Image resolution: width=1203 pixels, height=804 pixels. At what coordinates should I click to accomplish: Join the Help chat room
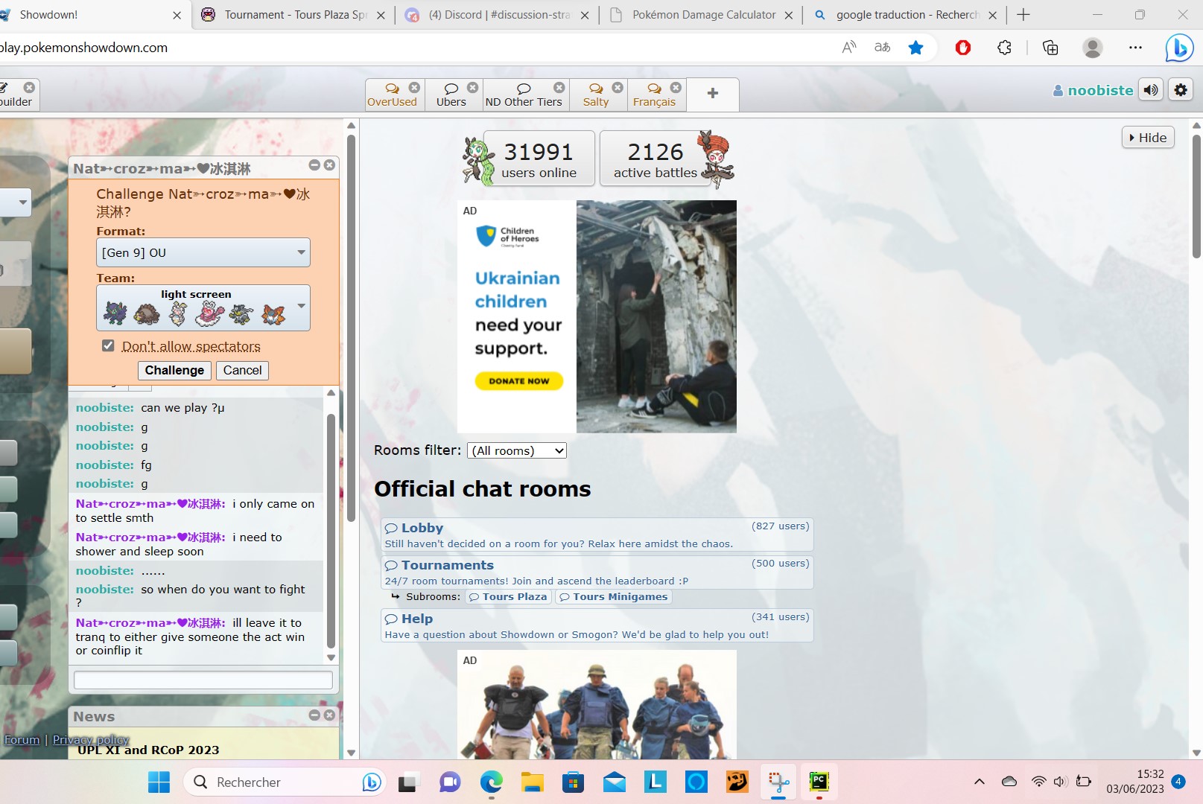point(597,625)
